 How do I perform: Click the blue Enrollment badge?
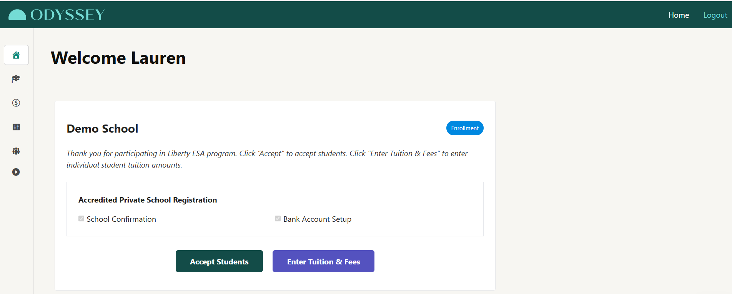pos(465,128)
